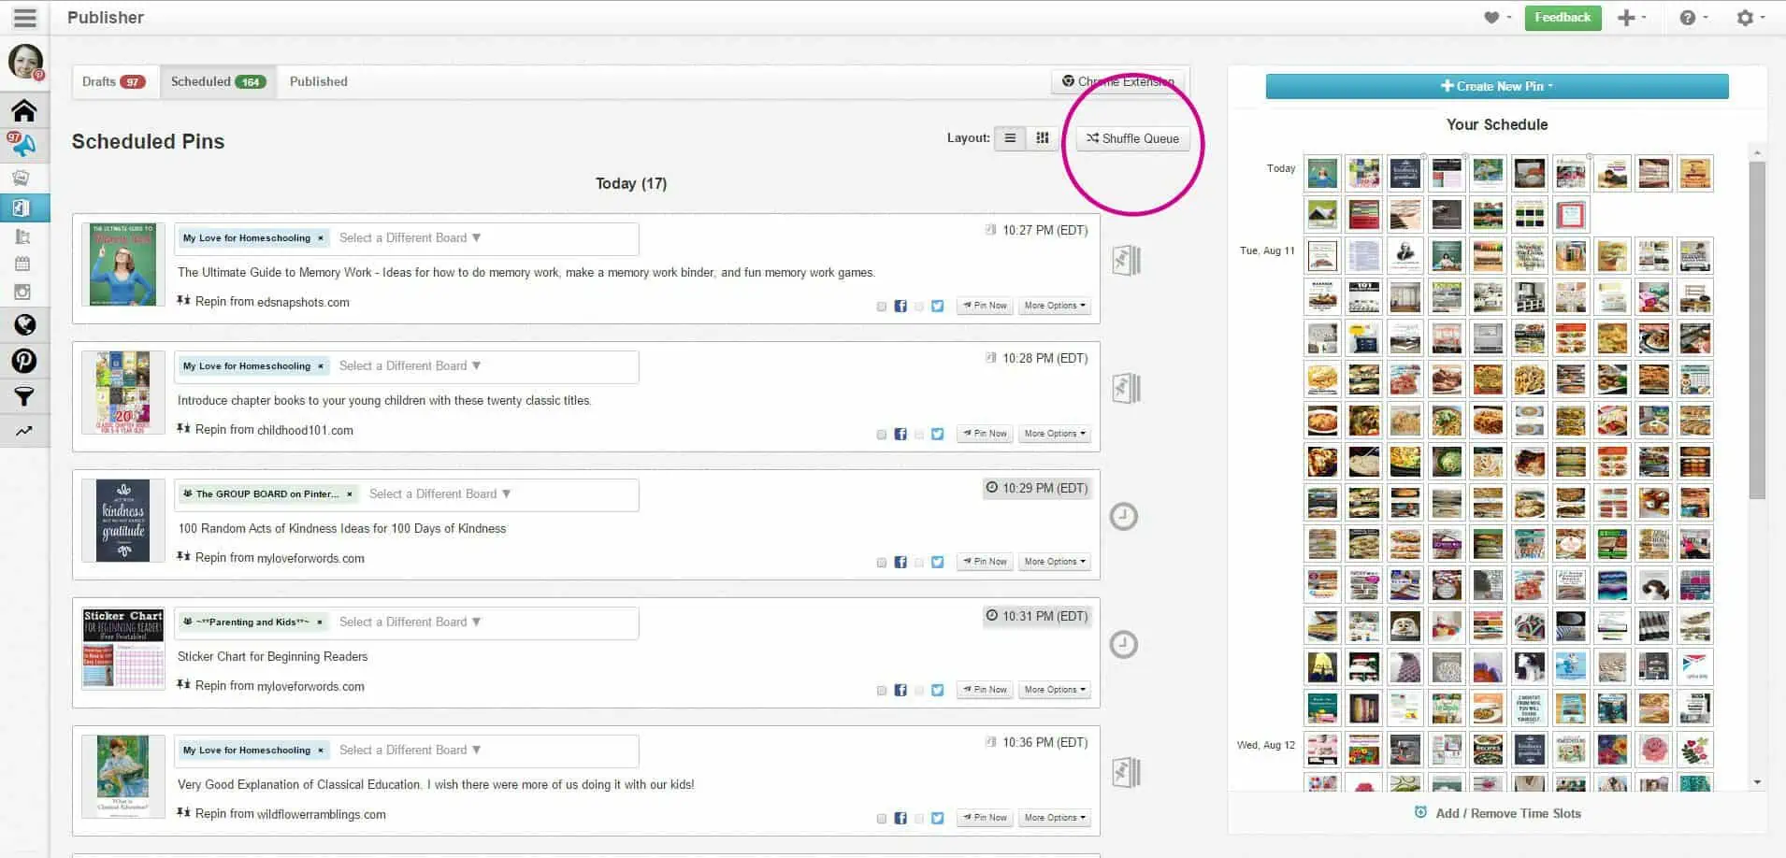Image resolution: width=1786 pixels, height=858 pixels.
Task: Click queue icon beside Memory Work pin
Action: 1126,260
